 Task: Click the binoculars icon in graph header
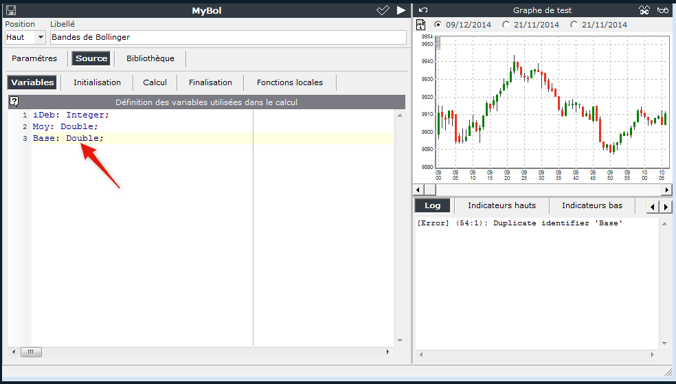[x=644, y=10]
